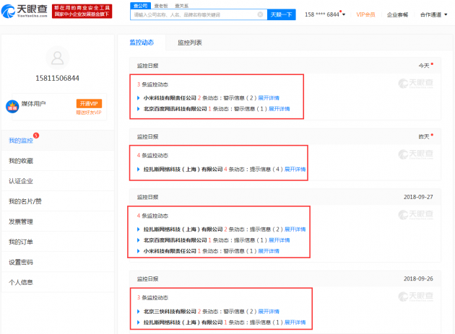Open 我的监控 in sidebar
Screen dimensions: 455x334
[58, 141]
